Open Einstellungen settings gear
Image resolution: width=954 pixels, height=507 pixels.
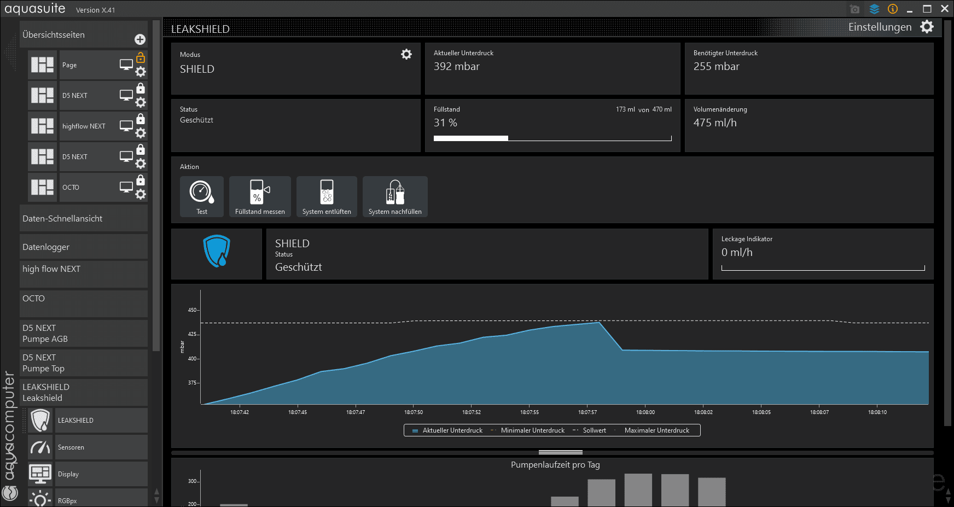pyautogui.click(x=927, y=27)
